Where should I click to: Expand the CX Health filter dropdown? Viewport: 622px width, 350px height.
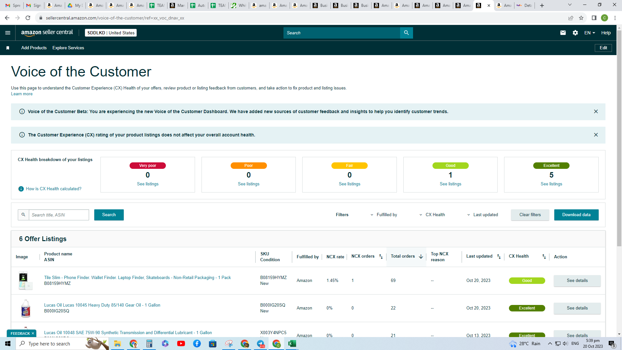(432, 215)
